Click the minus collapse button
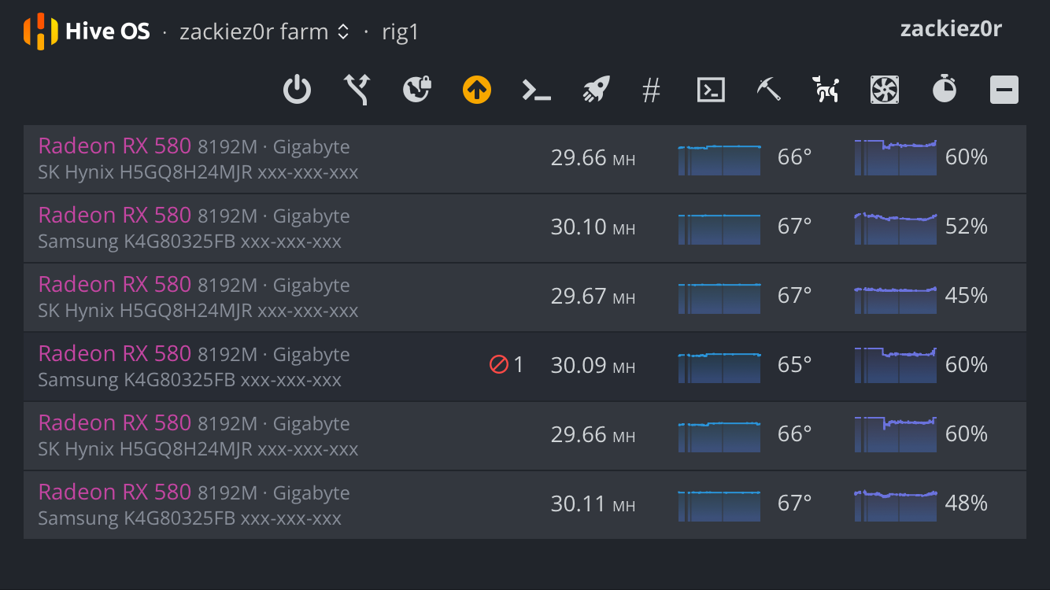 (x=1004, y=90)
